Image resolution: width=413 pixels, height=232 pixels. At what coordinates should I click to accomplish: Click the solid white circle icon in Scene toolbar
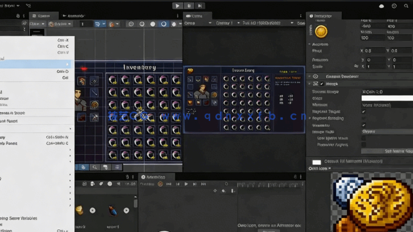[152, 24]
